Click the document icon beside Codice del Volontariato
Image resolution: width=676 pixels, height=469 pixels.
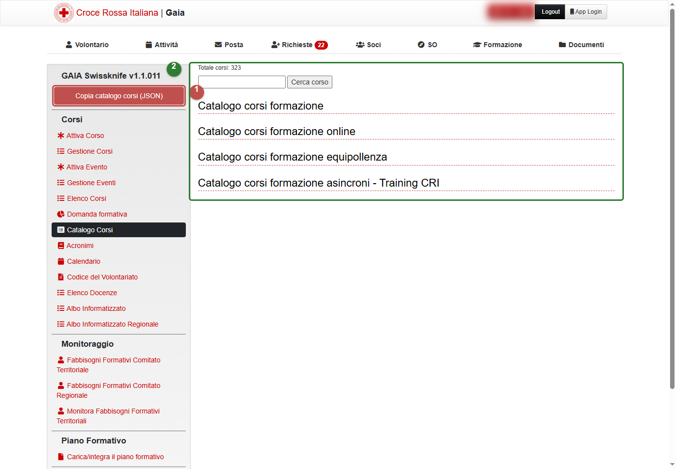coord(61,277)
